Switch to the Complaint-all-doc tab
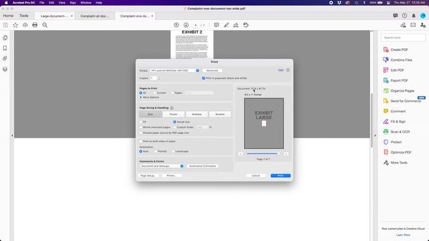The height and width of the screenshot is (241, 429). coord(95,16)
